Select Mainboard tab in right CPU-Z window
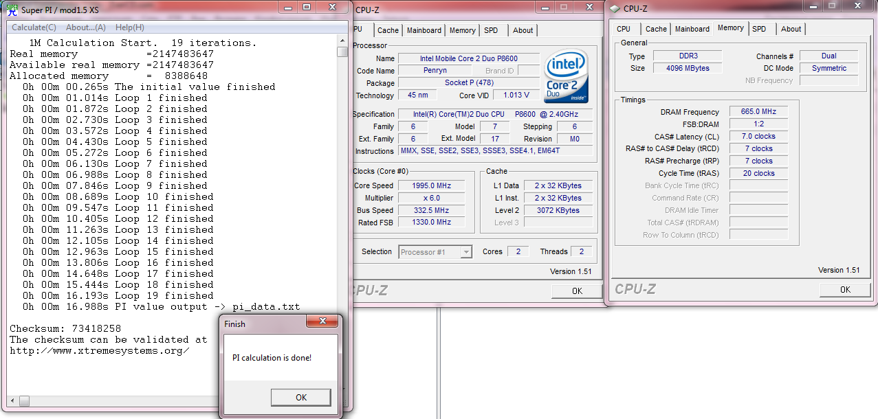The height and width of the screenshot is (419, 878). pyautogui.click(x=692, y=29)
